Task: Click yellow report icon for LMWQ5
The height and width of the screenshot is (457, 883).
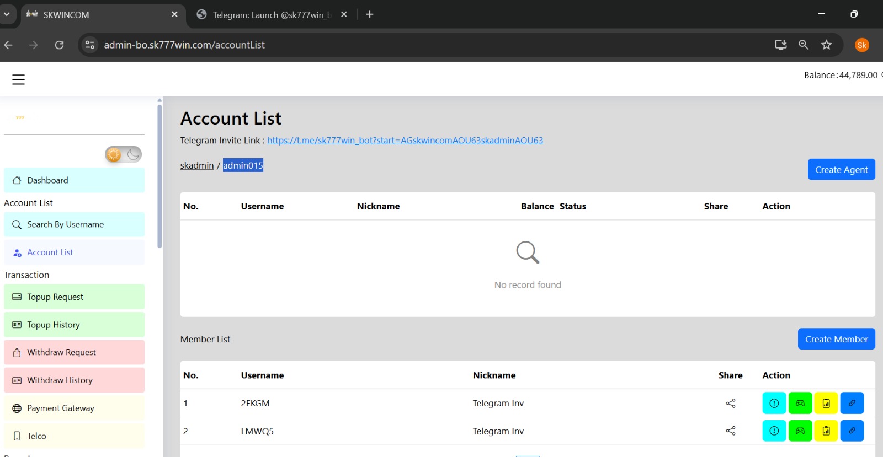Action: coord(826,431)
